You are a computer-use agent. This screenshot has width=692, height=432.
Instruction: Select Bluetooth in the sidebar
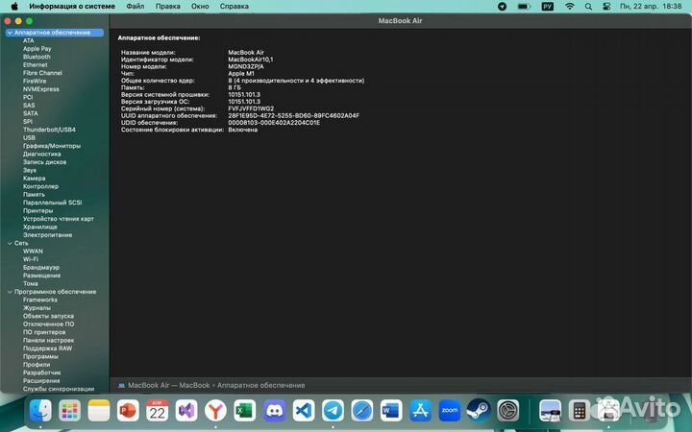click(37, 57)
